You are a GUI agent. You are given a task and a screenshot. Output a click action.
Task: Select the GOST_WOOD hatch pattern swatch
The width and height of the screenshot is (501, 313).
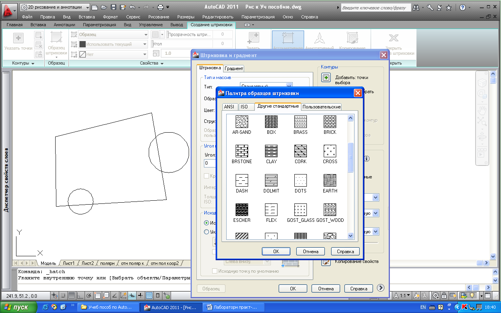click(x=330, y=210)
